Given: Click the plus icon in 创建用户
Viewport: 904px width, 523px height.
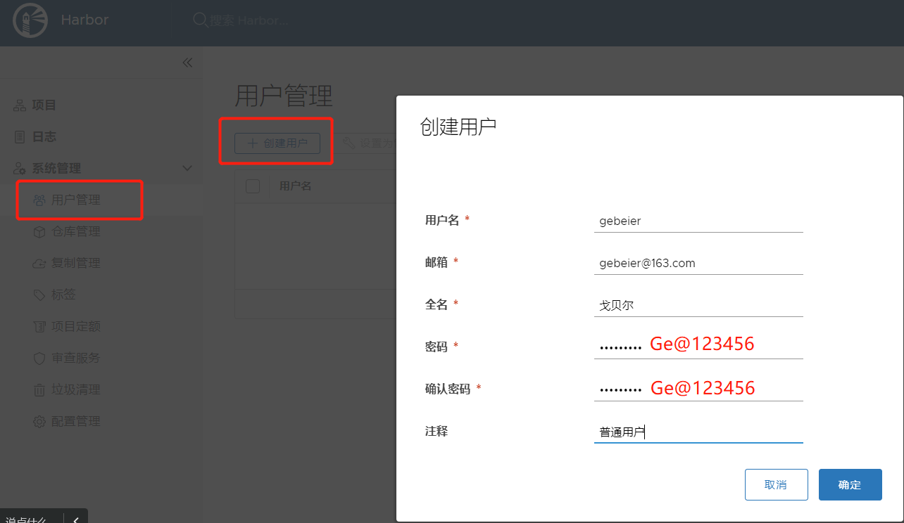Looking at the screenshot, I should (x=252, y=143).
